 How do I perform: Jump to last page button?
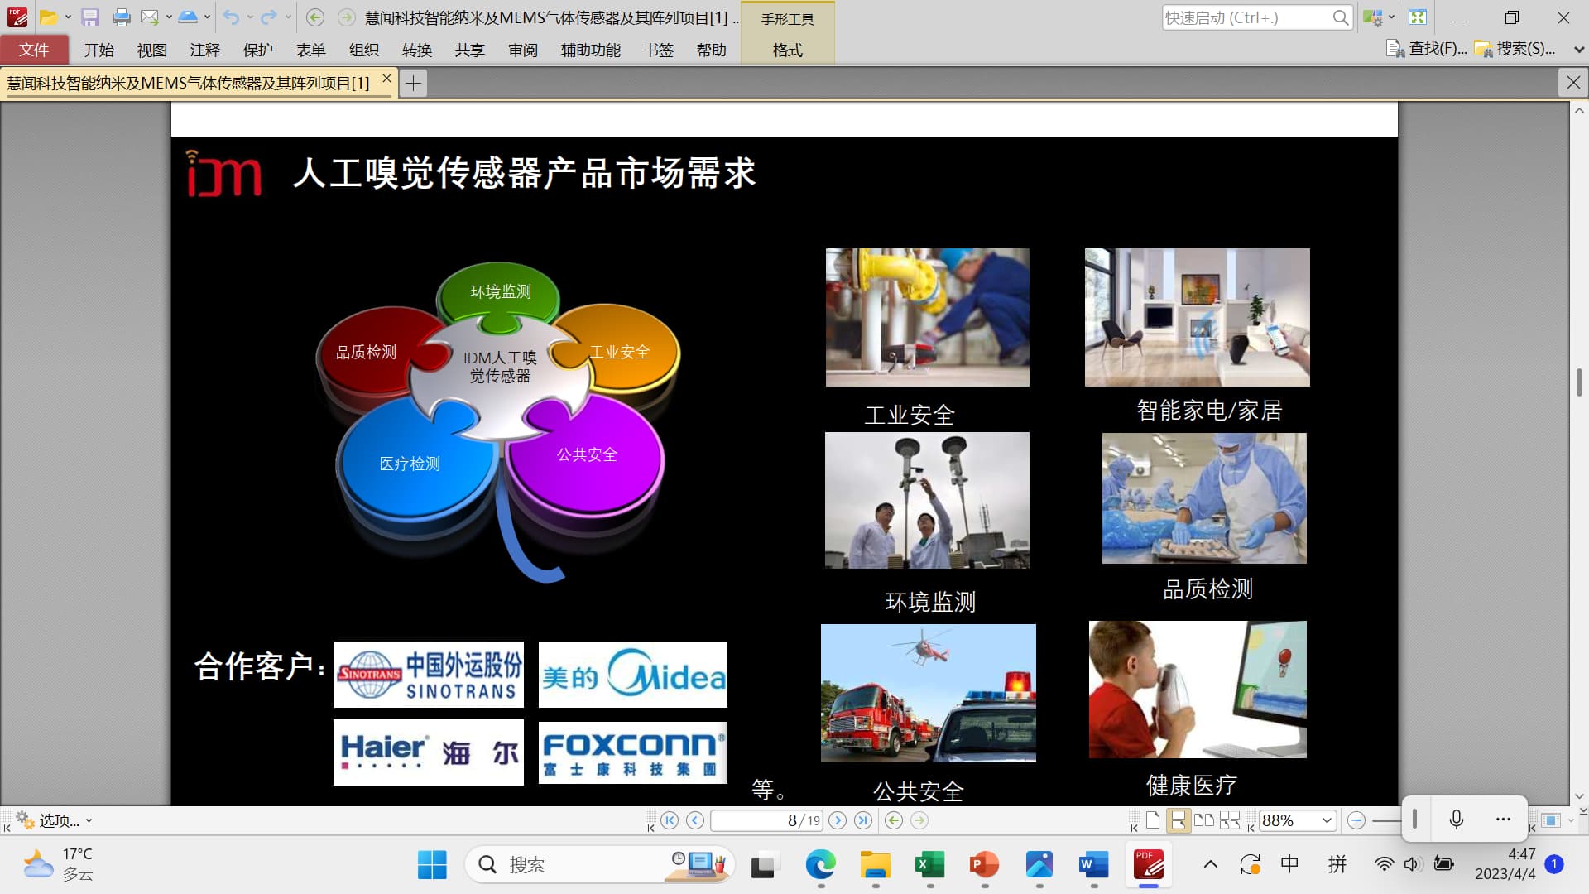[863, 820]
